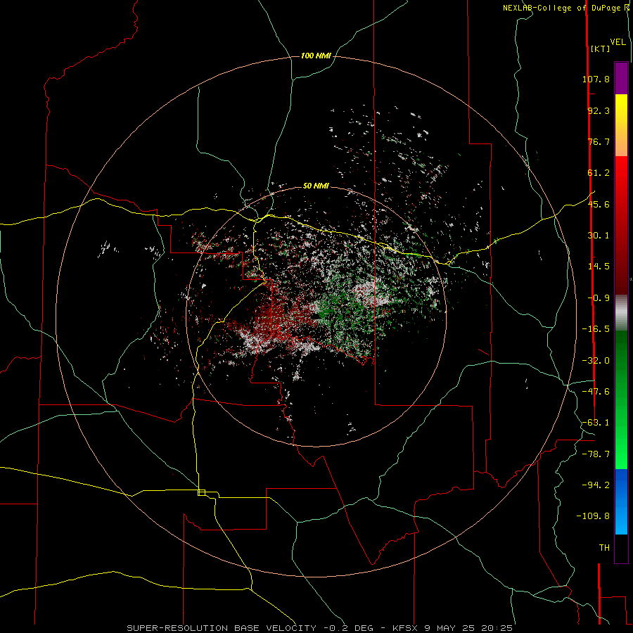Click the 50 NMI range ring label

316,186
